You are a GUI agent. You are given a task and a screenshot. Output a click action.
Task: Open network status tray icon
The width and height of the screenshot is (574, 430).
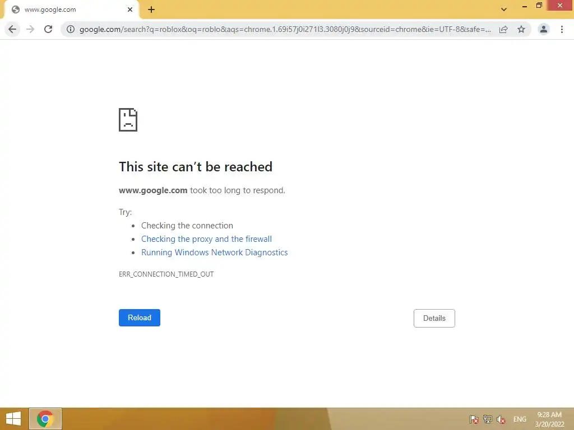[x=488, y=419]
